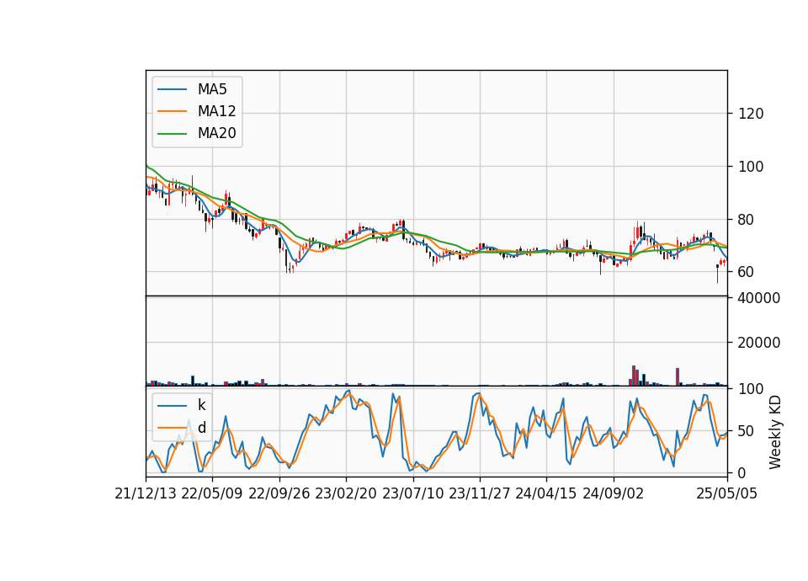
Task: Click the 50 KD axis label
Action: pos(747,431)
